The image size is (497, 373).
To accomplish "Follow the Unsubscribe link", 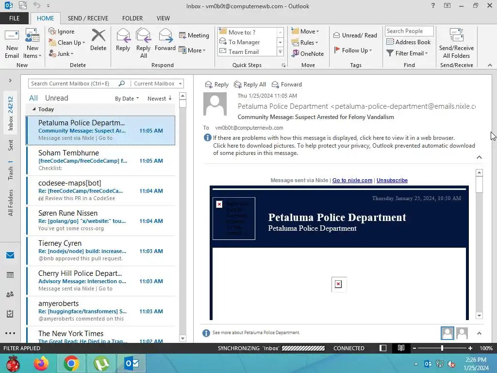I will (x=392, y=180).
